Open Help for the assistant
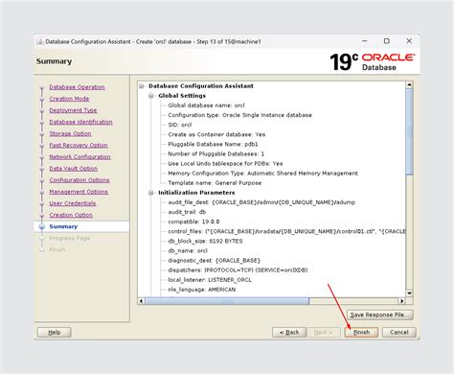The width and height of the screenshot is (454, 374). (55, 332)
